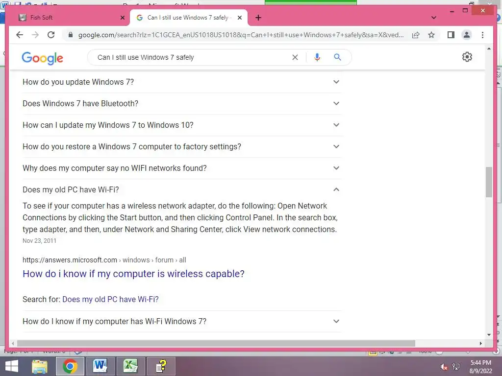Bookmark this tab with the star icon
Image resolution: width=502 pixels, height=376 pixels.
click(431, 35)
